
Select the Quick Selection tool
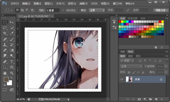(12, 28)
